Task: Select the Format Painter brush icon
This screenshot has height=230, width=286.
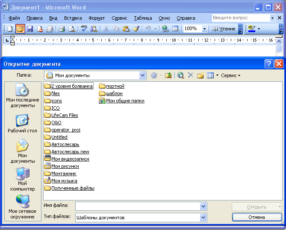Action: [136, 29]
